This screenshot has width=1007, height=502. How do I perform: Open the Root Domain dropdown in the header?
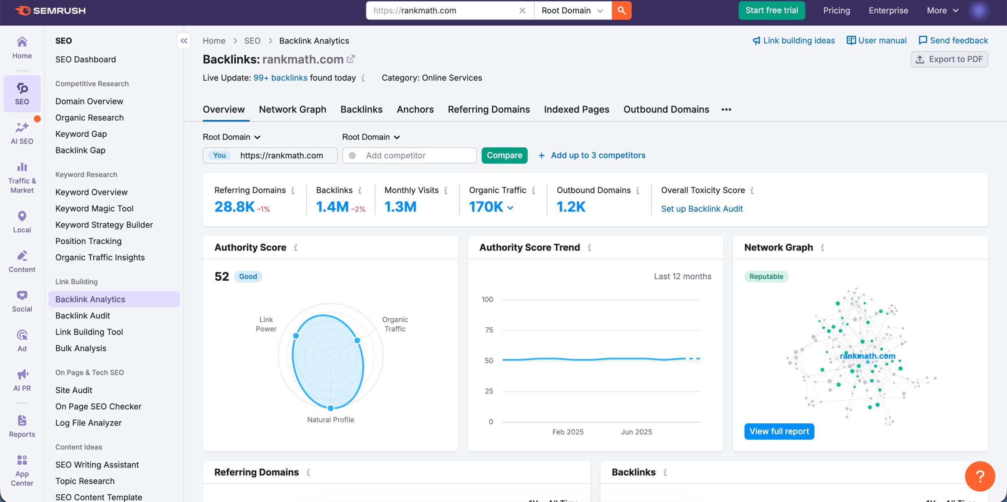(572, 10)
